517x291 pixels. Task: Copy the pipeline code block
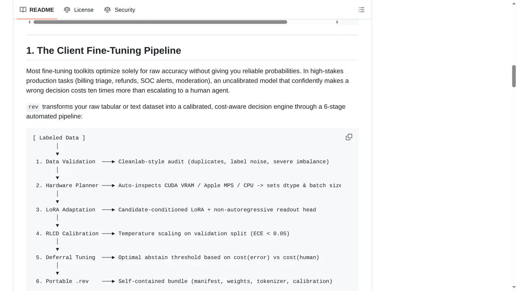pos(349,137)
